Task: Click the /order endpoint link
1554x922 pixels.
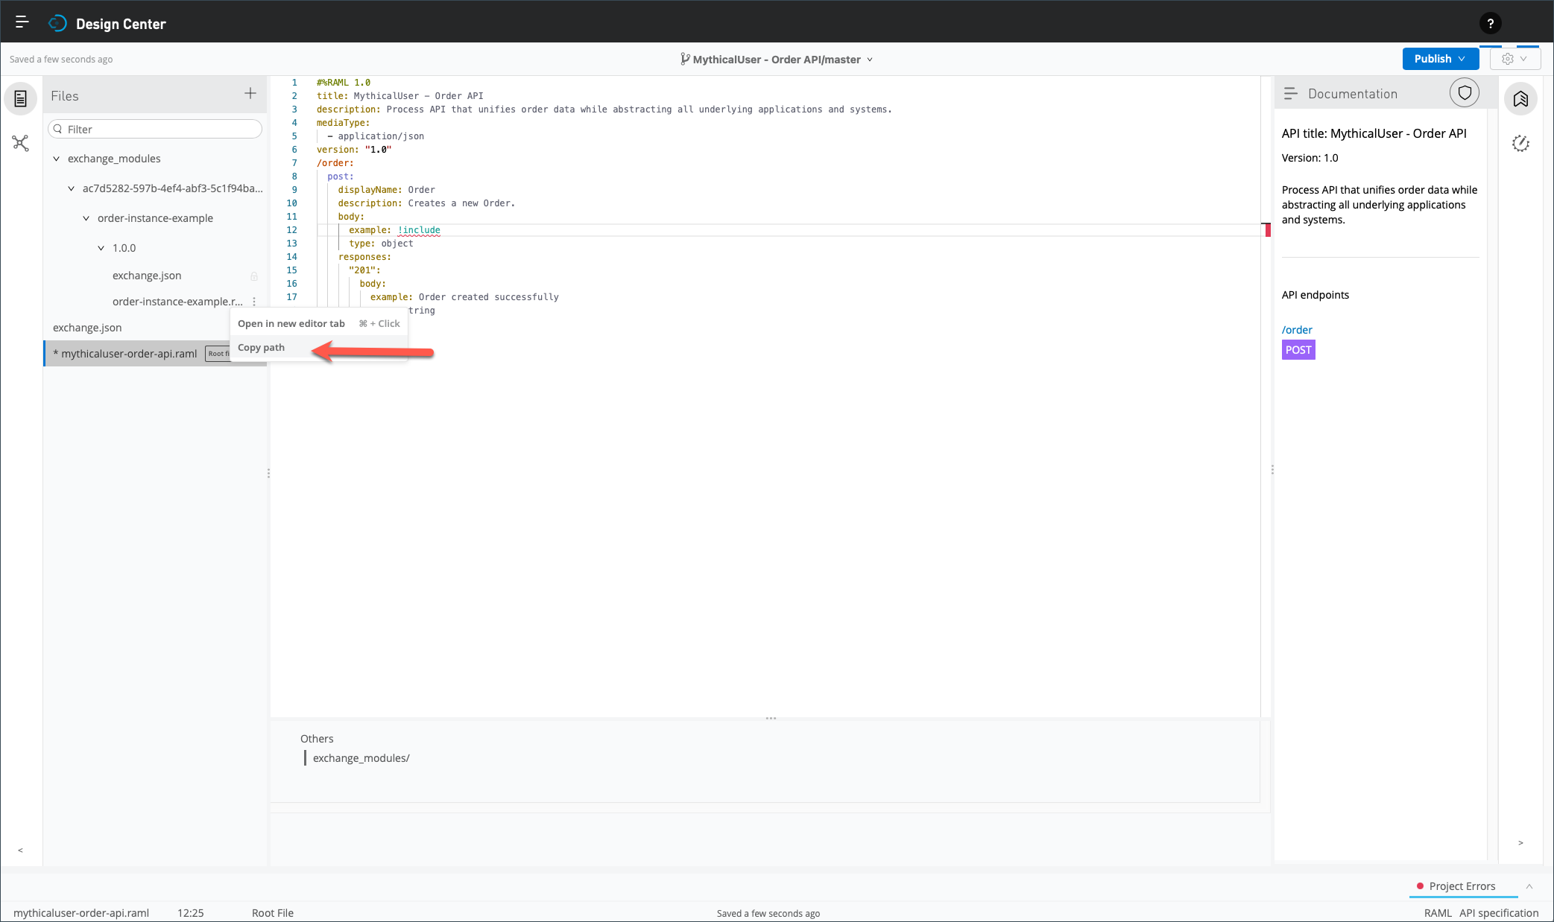Action: tap(1297, 330)
